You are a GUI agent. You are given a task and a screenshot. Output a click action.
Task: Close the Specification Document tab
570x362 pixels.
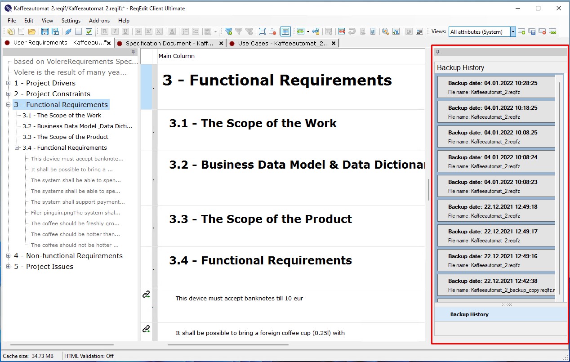(221, 44)
